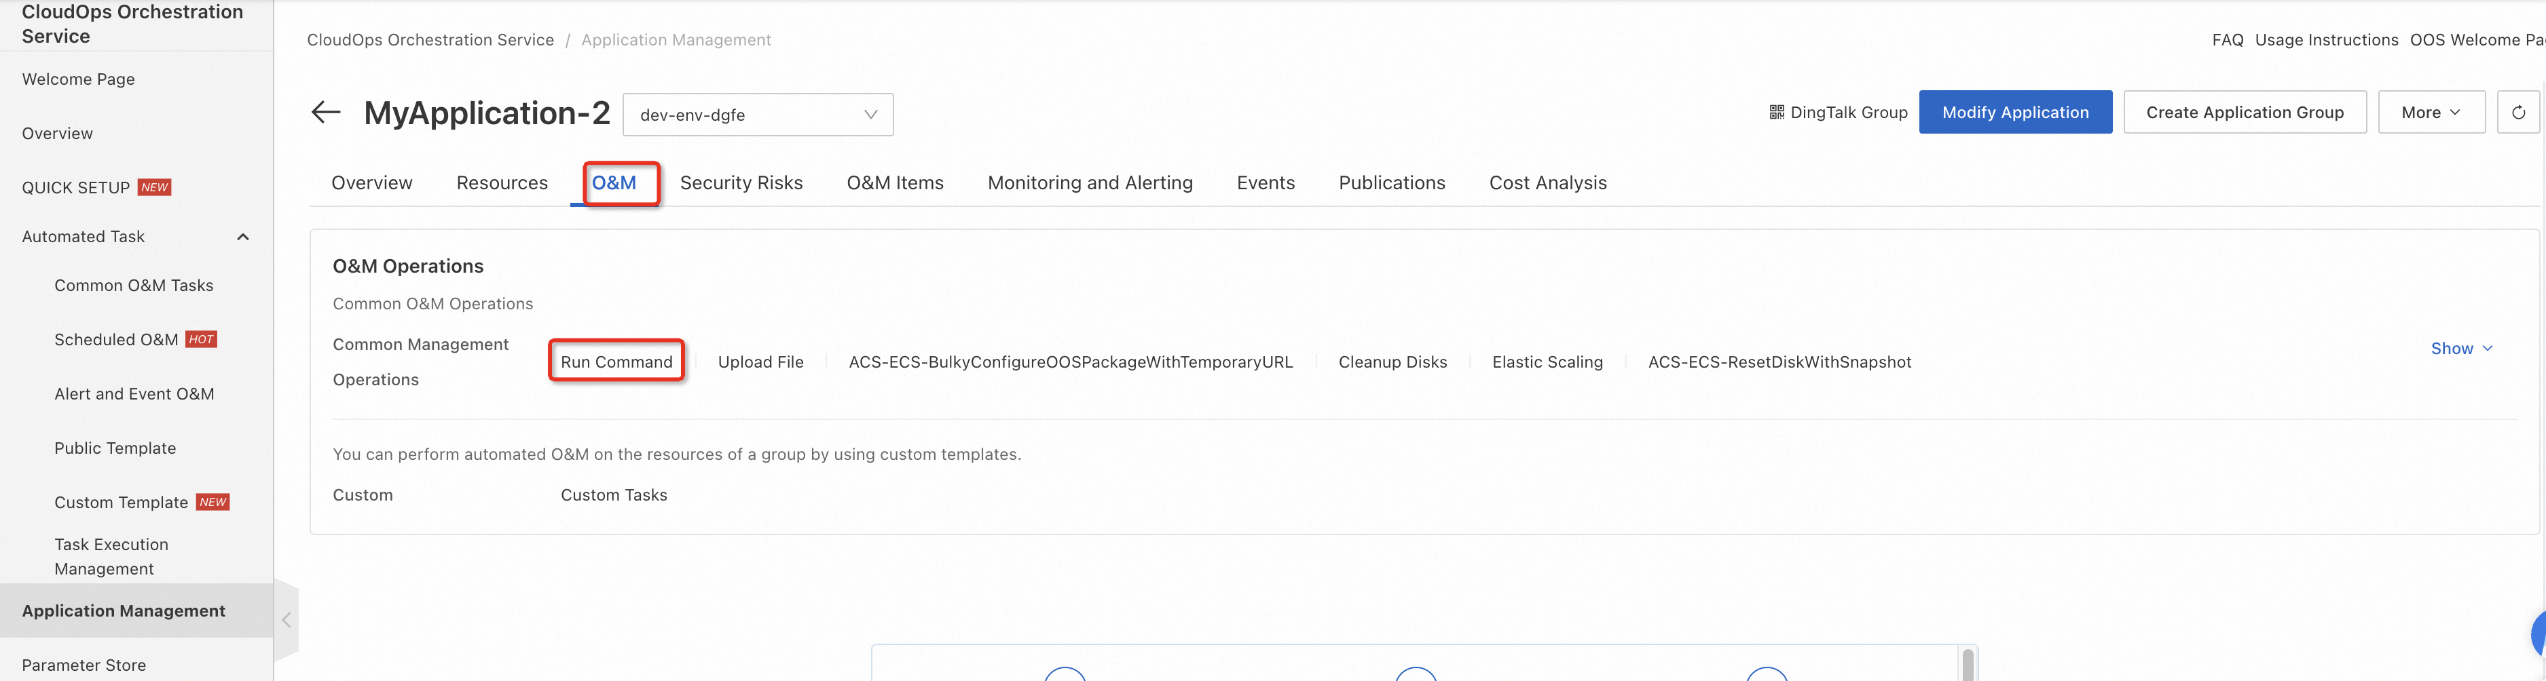Screen dimensions: 2546x681
Task: Expand operations with the Show link
Action: pos(2461,349)
